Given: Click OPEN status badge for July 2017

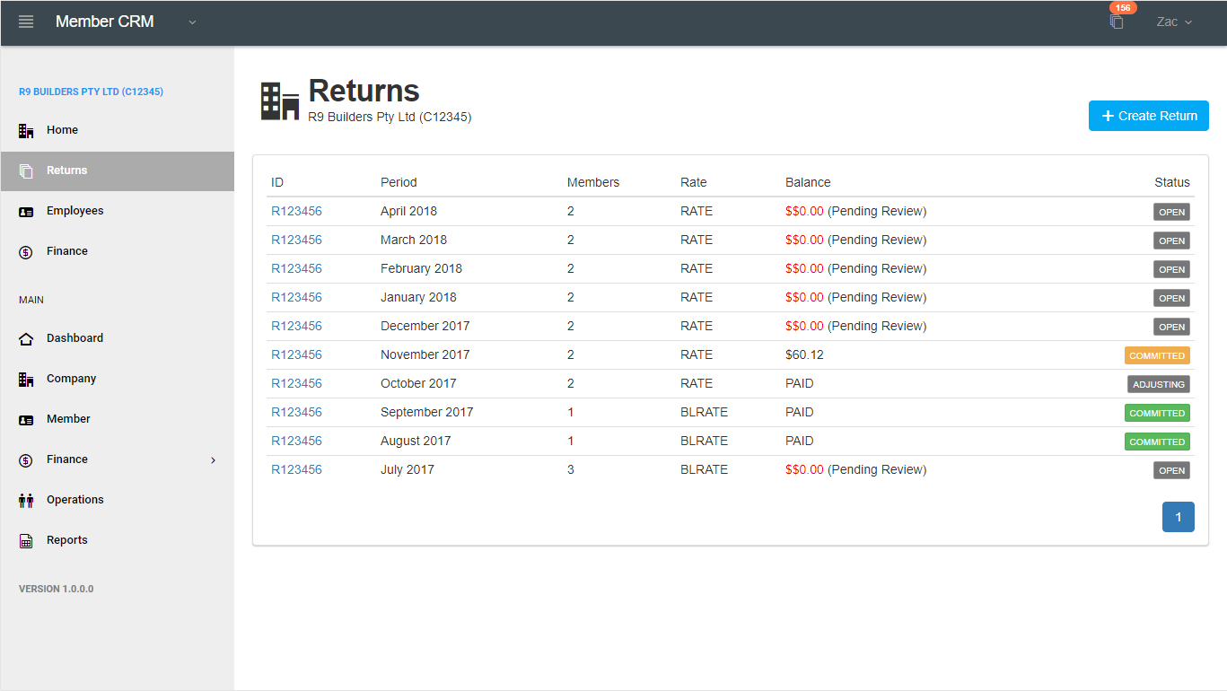Looking at the screenshot, I should pos(1171,471).
